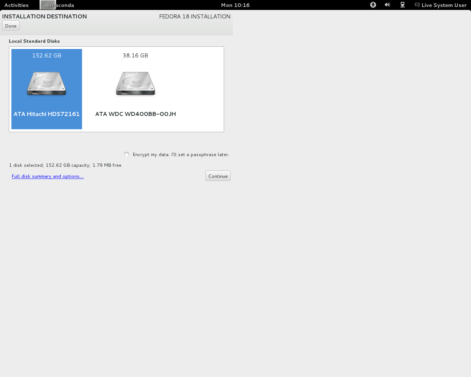Click the FEDORA 18 INSTALLATION label
Screen dimensions: 471x377
point(195,17)
